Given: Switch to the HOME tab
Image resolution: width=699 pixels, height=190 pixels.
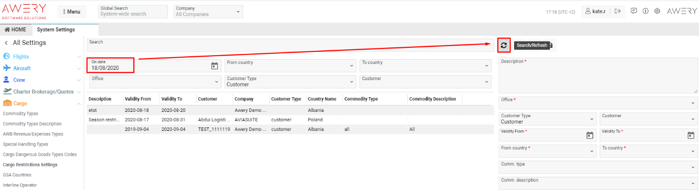Looking at the screenshot, I should 15,30.
